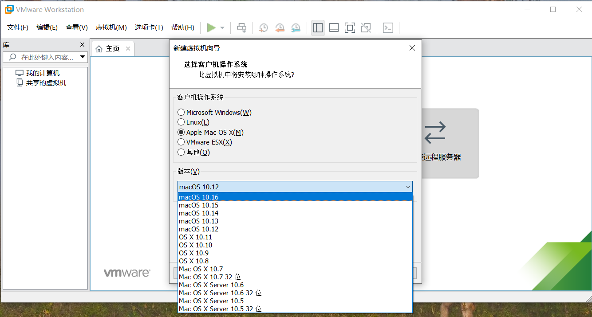Image resolution: width=592 pixels, height=317 pixels.
Task: Open the library search filter dropdown arrow
Action: (x=82, y=57)
